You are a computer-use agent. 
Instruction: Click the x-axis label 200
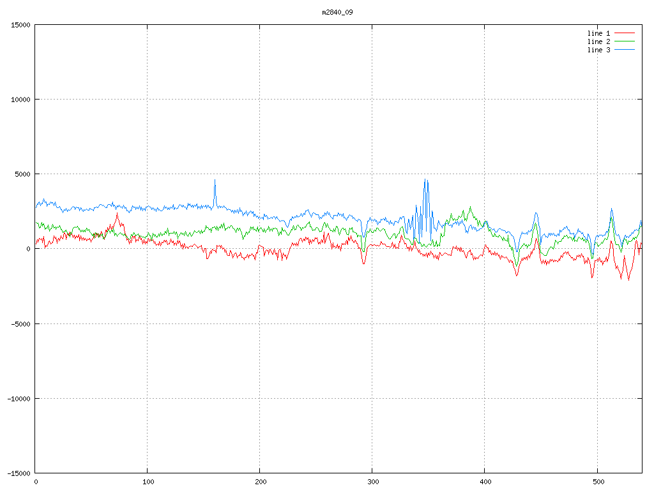pos(261,482)
